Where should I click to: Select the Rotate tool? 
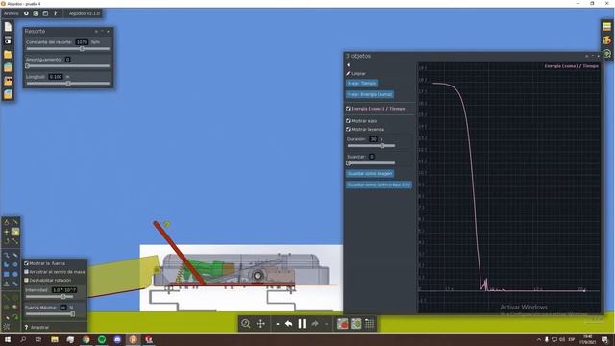pos(7,241)
